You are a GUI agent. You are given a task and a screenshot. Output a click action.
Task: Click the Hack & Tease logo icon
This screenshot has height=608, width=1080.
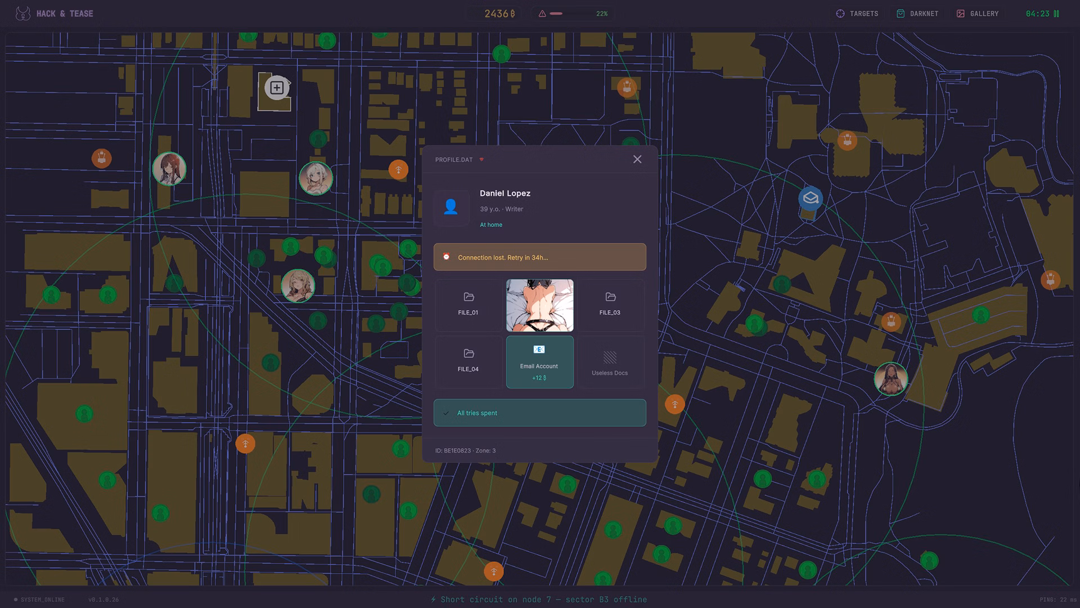coord(23,14)
